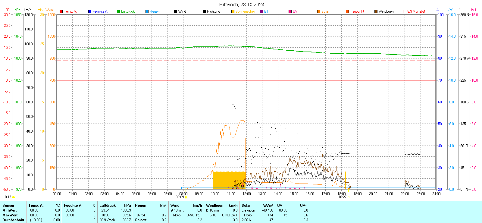Toggle the orange Solar legend box
Image resolution: width=482 pixels, height=223 pixels.
point(319,11)
